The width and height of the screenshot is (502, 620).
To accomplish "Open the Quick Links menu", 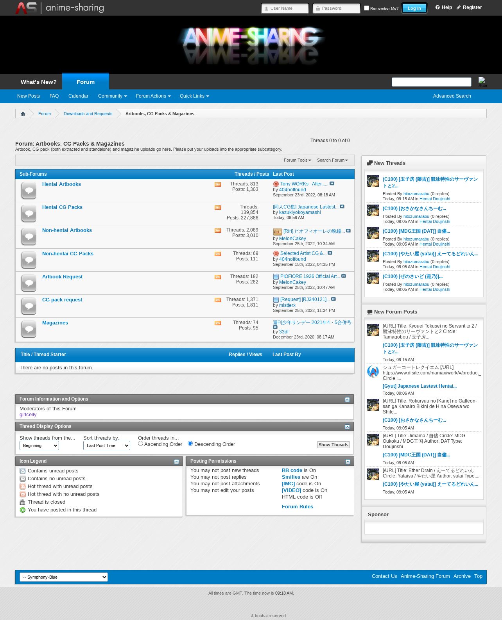I will coord(194,96).
